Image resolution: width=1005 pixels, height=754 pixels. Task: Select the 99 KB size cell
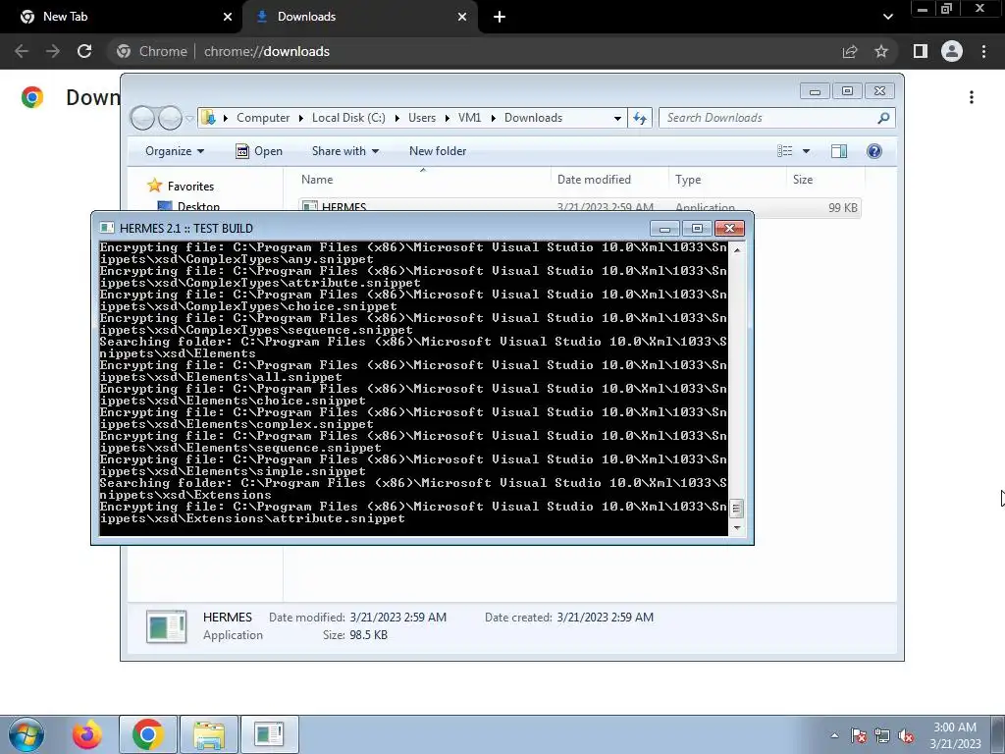click(843, 206)
